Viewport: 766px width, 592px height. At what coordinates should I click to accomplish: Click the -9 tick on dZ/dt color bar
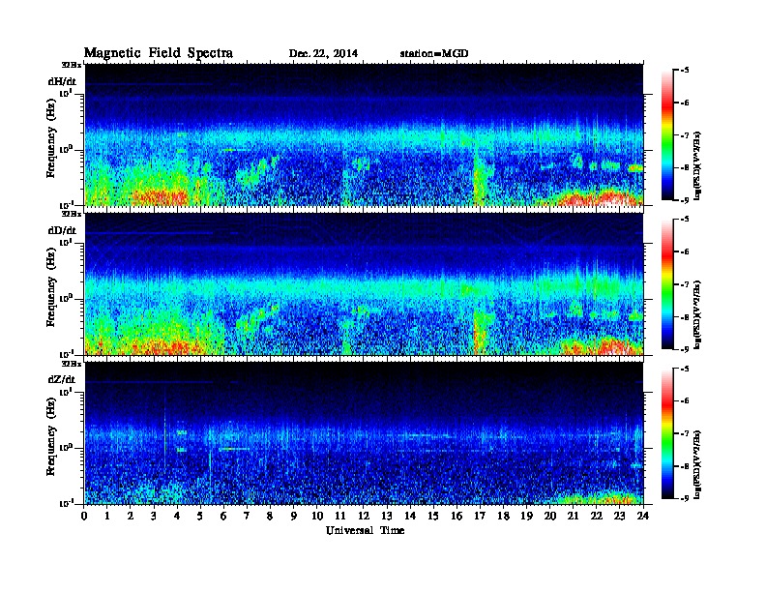685,498
